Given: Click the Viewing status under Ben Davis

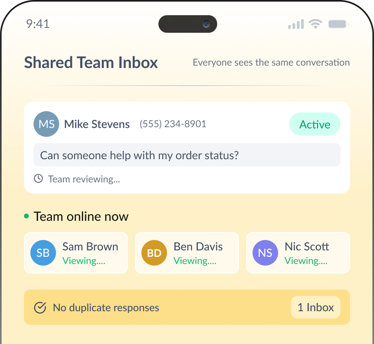Looking at the screenshot, I should [195, 261].
